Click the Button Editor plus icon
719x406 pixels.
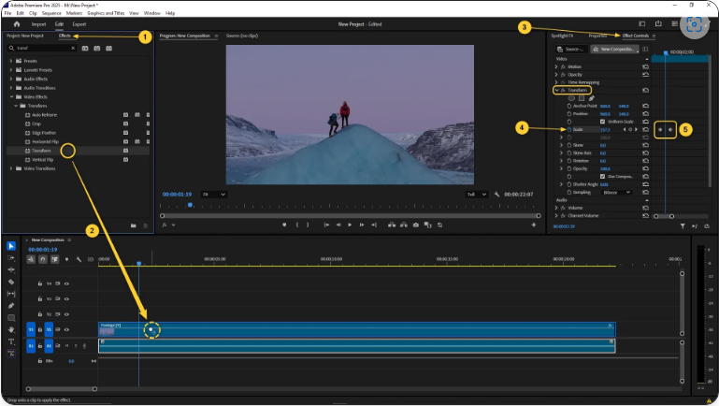tap(533, 225)
